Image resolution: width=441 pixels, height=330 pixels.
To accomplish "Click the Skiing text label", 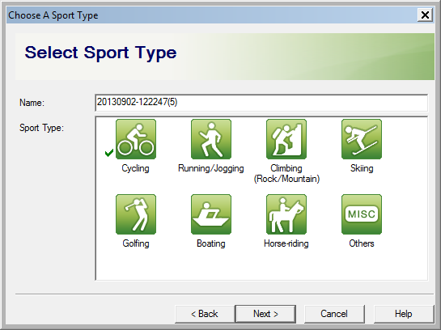I will (362, 168).
